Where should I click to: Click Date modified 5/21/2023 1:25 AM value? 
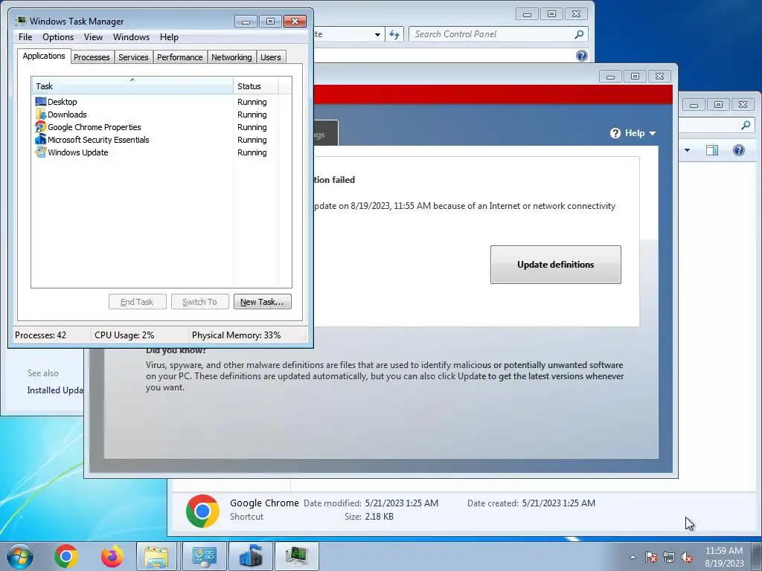coord(401,503)
